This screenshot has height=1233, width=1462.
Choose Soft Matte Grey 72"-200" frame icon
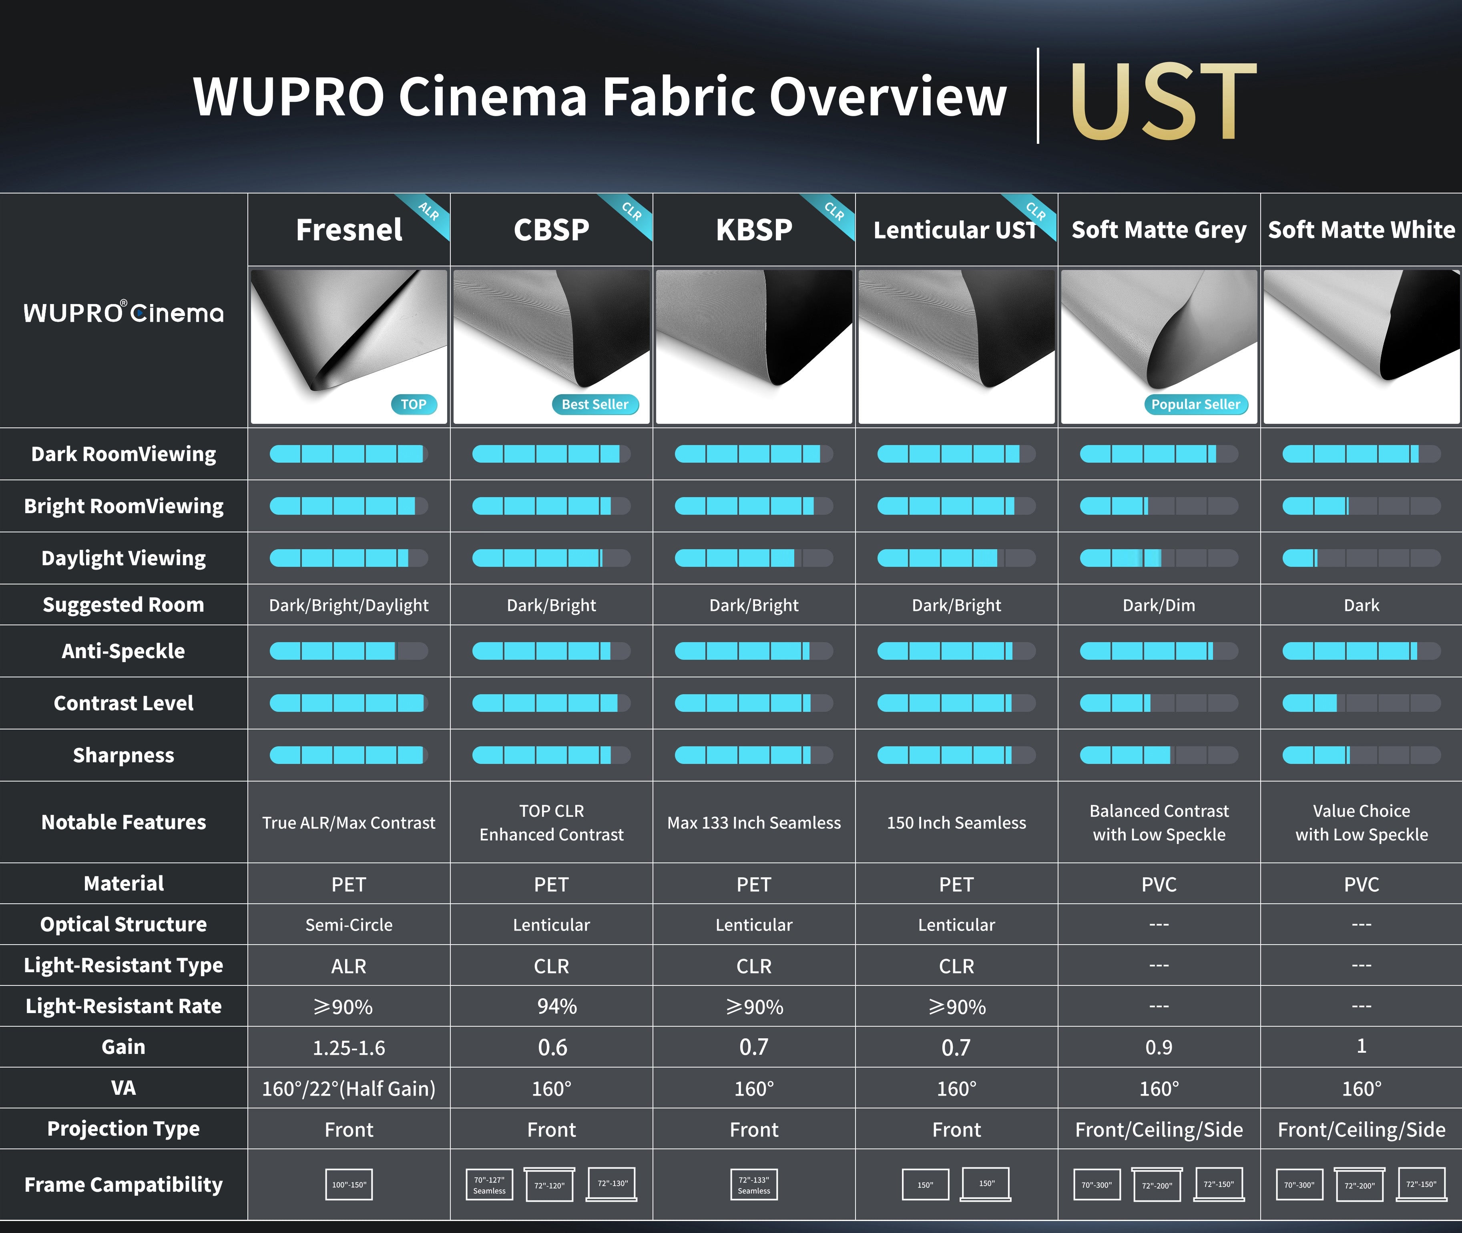[1157, 1185]
